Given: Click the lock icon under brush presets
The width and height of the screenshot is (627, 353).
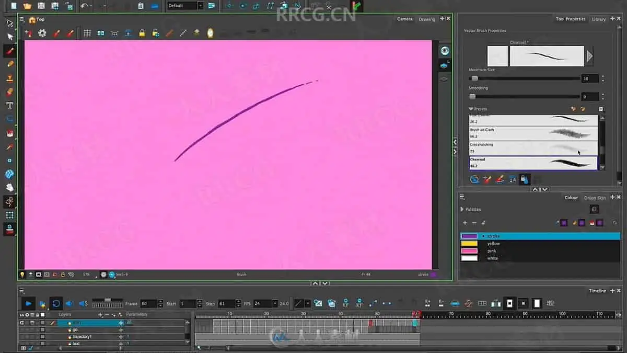Looking at the screenshot, I should (525, 179).
